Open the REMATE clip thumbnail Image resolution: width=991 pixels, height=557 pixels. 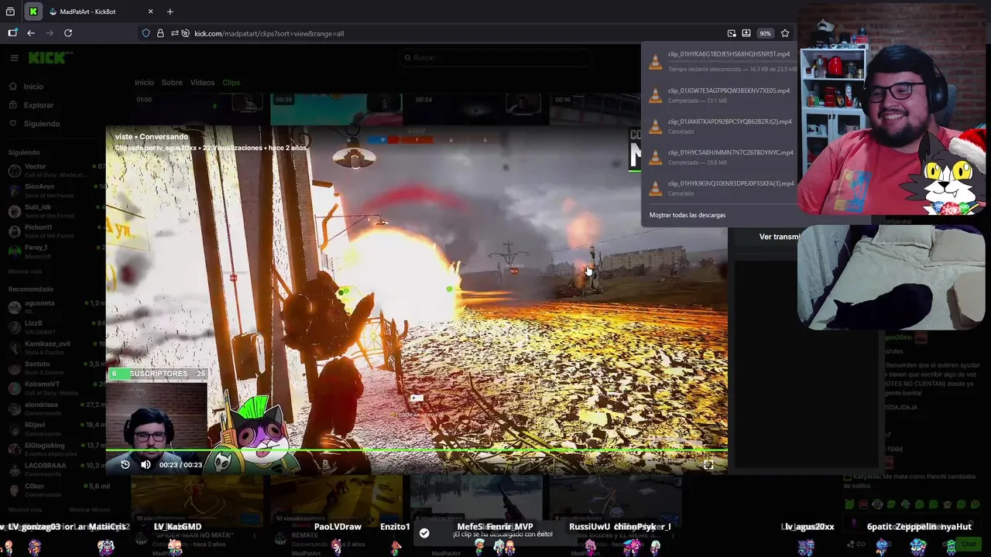coord(336,499)
